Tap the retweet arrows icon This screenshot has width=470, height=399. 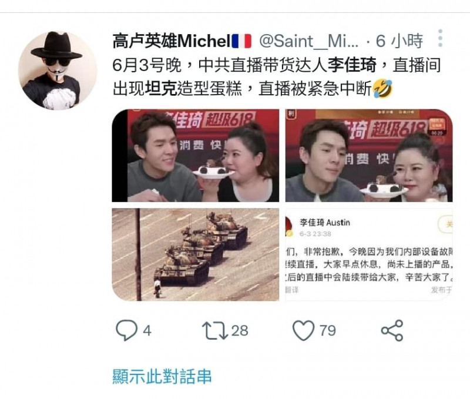point(214,330)
